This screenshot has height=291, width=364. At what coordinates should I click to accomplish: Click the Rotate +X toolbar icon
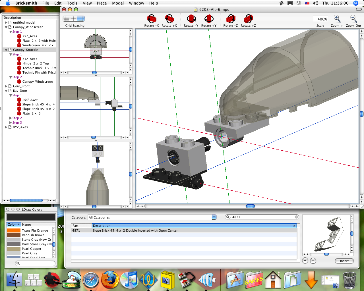pos(169,19)
